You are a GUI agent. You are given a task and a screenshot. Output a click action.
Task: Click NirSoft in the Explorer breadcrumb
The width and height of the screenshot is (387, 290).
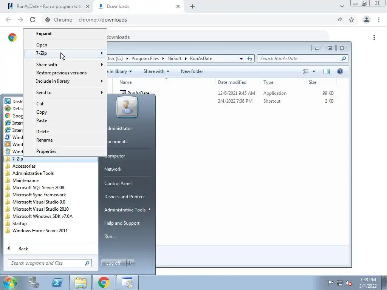[x=174, y=59]
